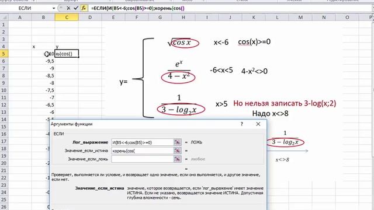The width and height of the screenshot is (374, 210).
Task: Select column D header
Action: click(x=90, y=17)
